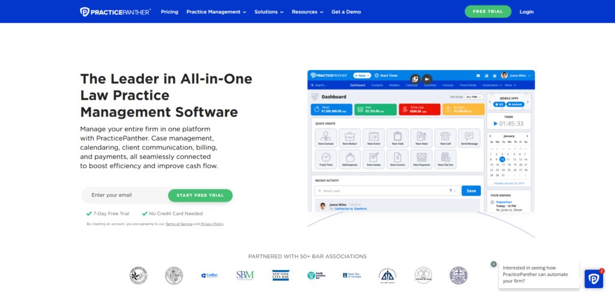The height and width of the screenshot is (300, 615).
Task: Expand the More dropdown in preview
Action: [x=510, y=85]
